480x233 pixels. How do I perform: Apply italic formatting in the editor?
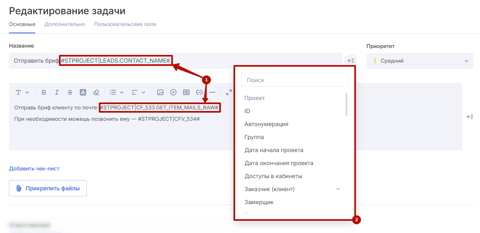[57, 92]
